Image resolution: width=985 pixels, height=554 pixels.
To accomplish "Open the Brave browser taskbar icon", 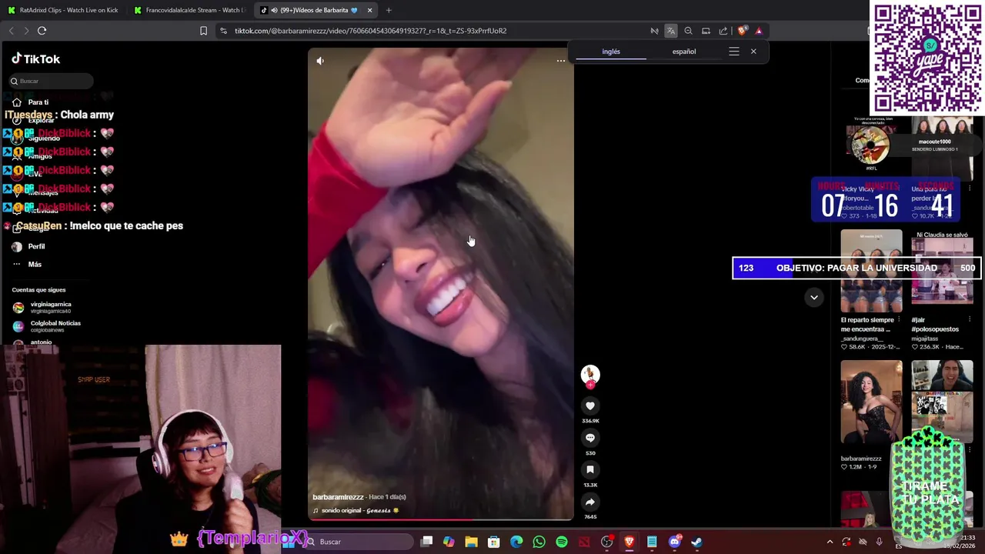I will [x=629, y=542].
